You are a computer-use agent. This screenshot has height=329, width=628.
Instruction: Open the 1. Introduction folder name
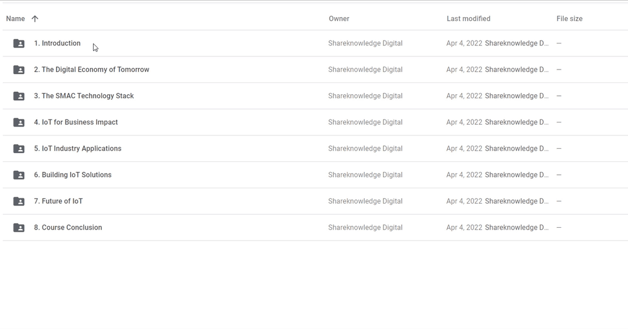click(57, 43)
